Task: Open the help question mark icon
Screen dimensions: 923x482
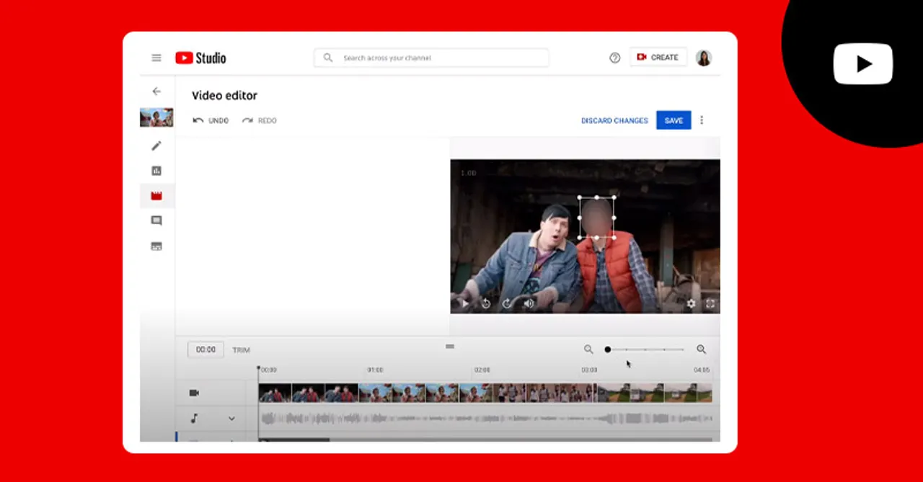Action: [x=614, y=58]
